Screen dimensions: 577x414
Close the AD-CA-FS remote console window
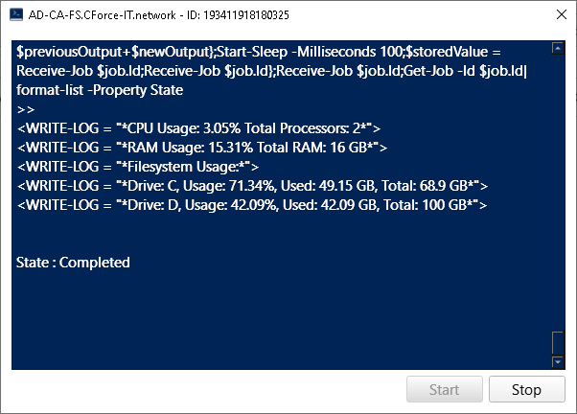point(561,14)
